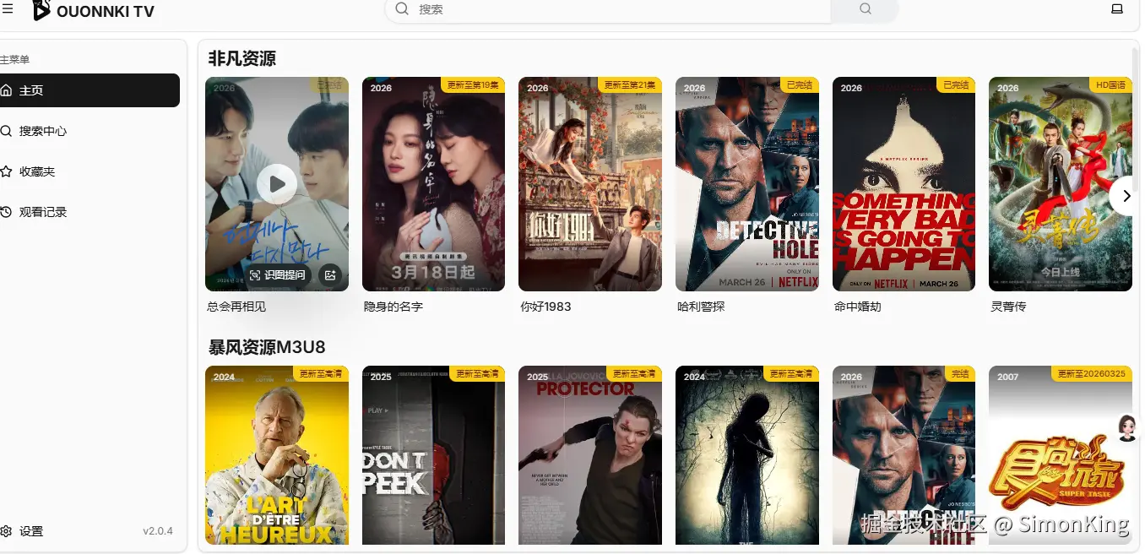The width and height of the screenshot is (1145, 554).
Task: Click the 命中婚劫 title text
Action: coord(858,307)
